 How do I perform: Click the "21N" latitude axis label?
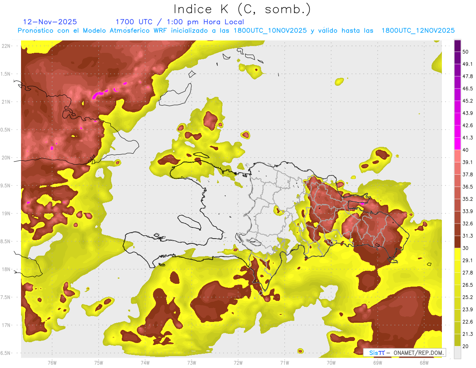pyautogui.click(x=6, y=102)
